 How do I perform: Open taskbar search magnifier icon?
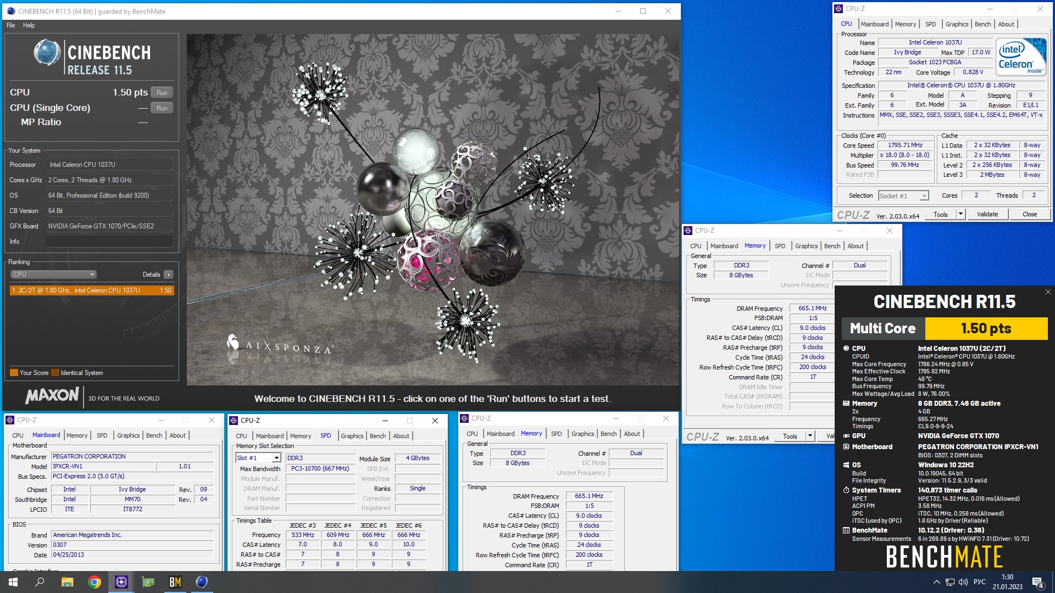click(x=40, y=582)
